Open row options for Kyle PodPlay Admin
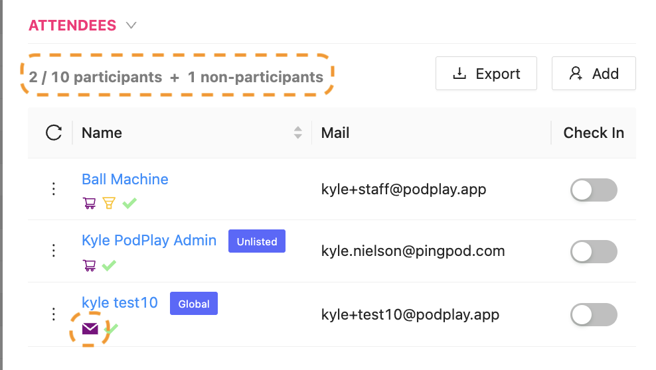Viewport: 656px width, 370px height. [x=54, y=251]
